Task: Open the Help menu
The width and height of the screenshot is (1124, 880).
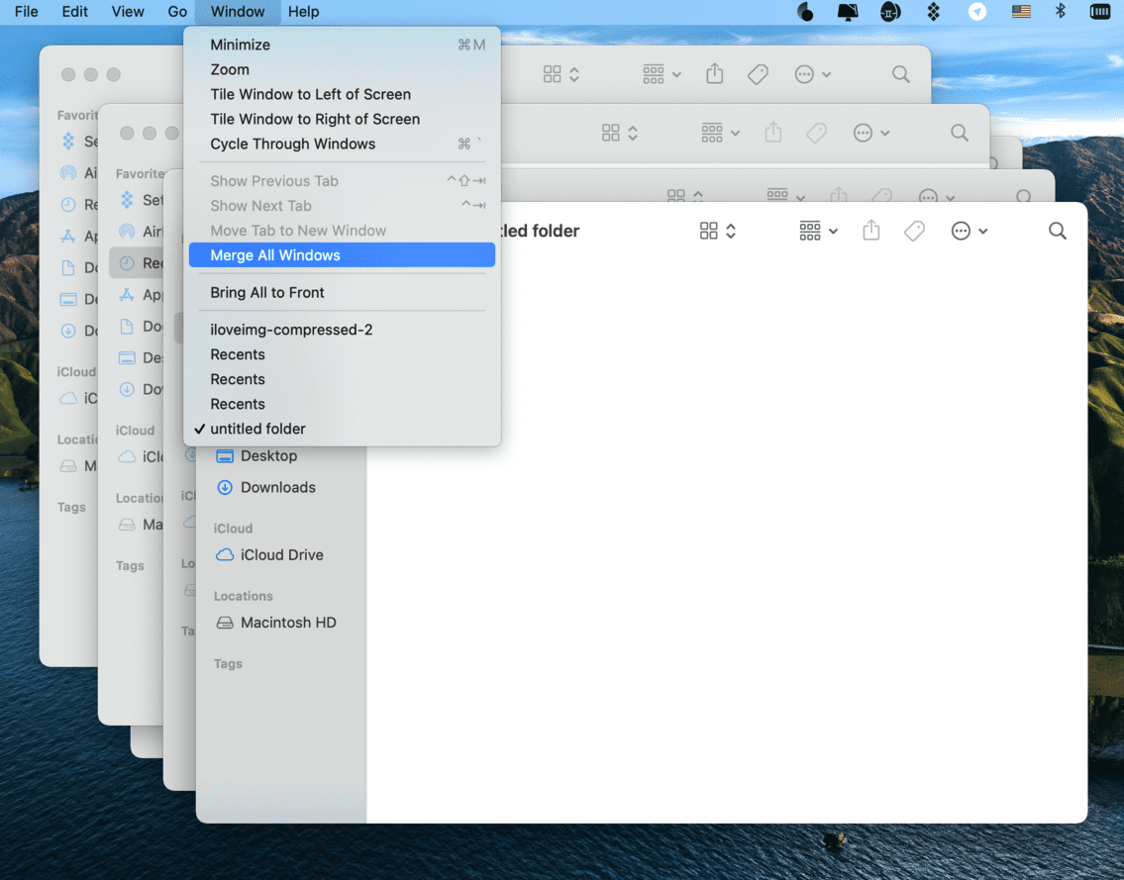Action: 303,12
